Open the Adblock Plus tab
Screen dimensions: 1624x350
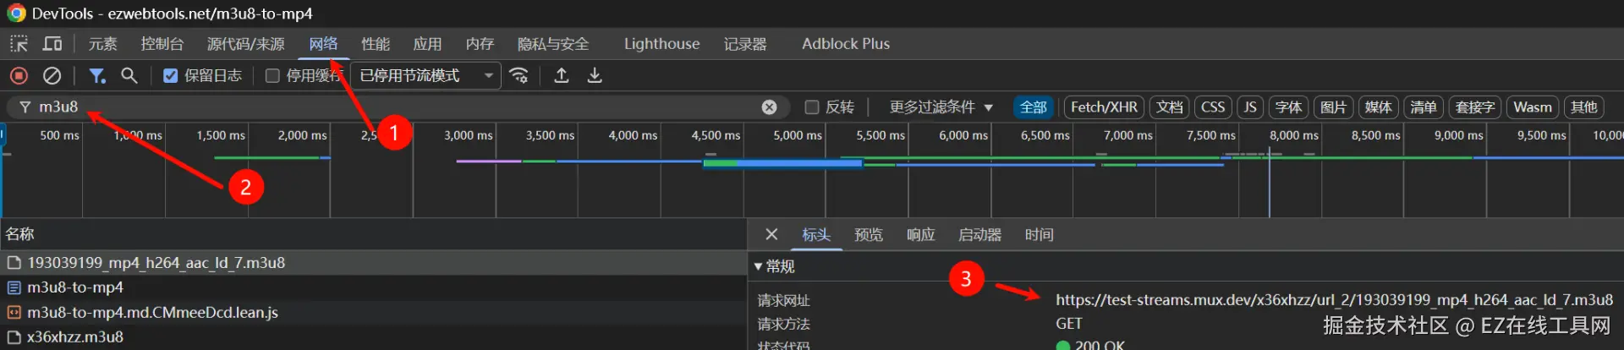click(x=846, y=44)
